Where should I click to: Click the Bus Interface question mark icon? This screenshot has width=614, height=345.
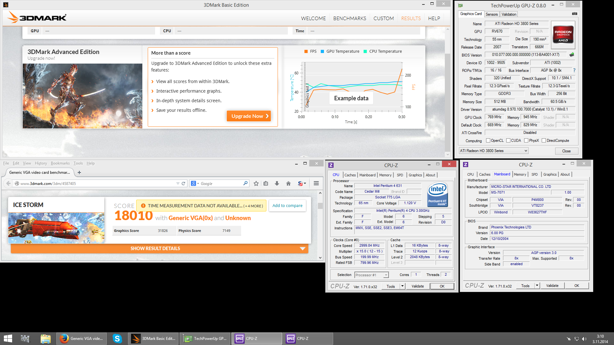click(574, 70)
